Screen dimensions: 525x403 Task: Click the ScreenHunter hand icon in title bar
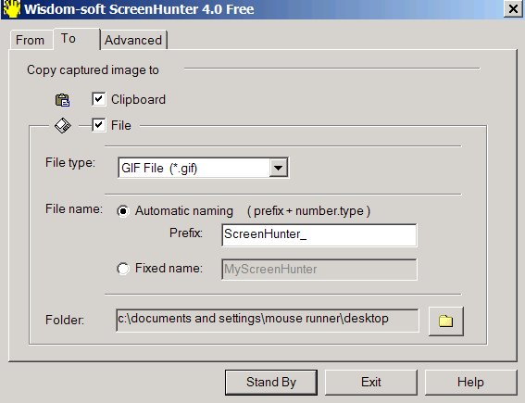(11, 8)
